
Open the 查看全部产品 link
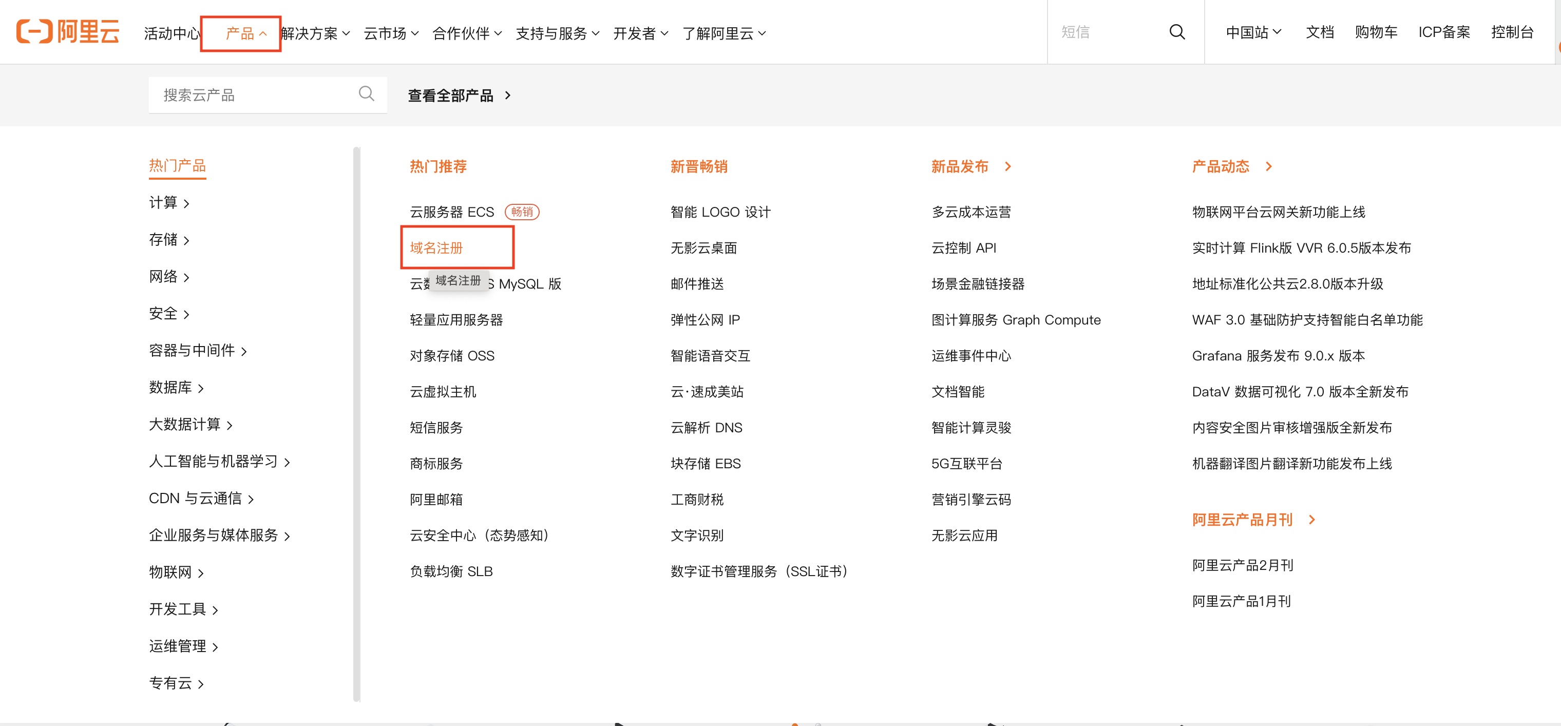[450, 95]
